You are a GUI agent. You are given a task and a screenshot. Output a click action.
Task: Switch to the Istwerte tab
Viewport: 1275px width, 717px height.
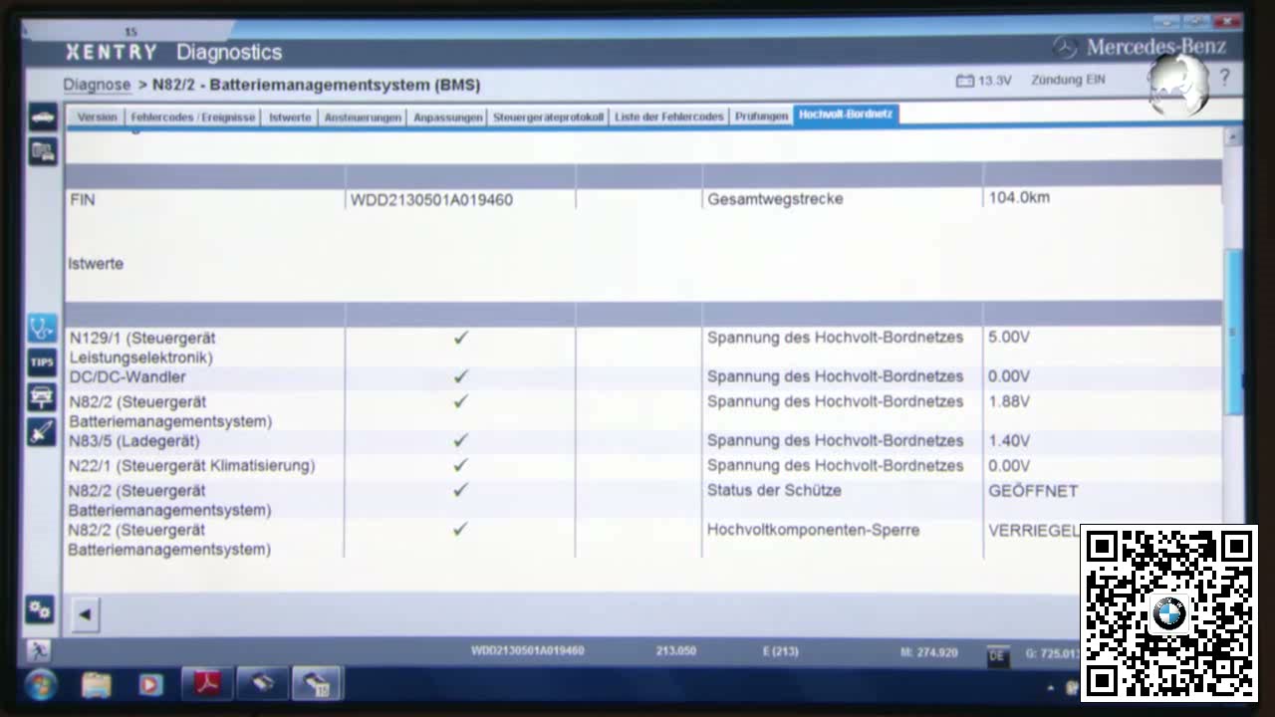coord(290,117)
